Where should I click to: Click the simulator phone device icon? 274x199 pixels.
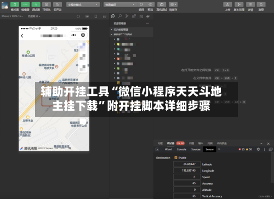click(x=96, y=16)
